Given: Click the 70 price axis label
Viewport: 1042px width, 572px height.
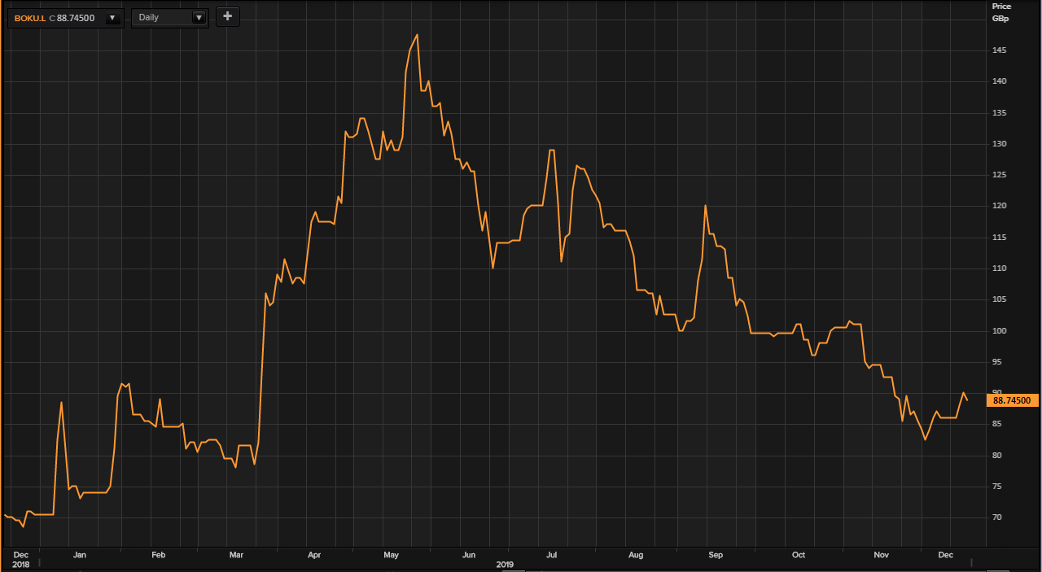Looking at the screenshot, I should pos(996,517).
